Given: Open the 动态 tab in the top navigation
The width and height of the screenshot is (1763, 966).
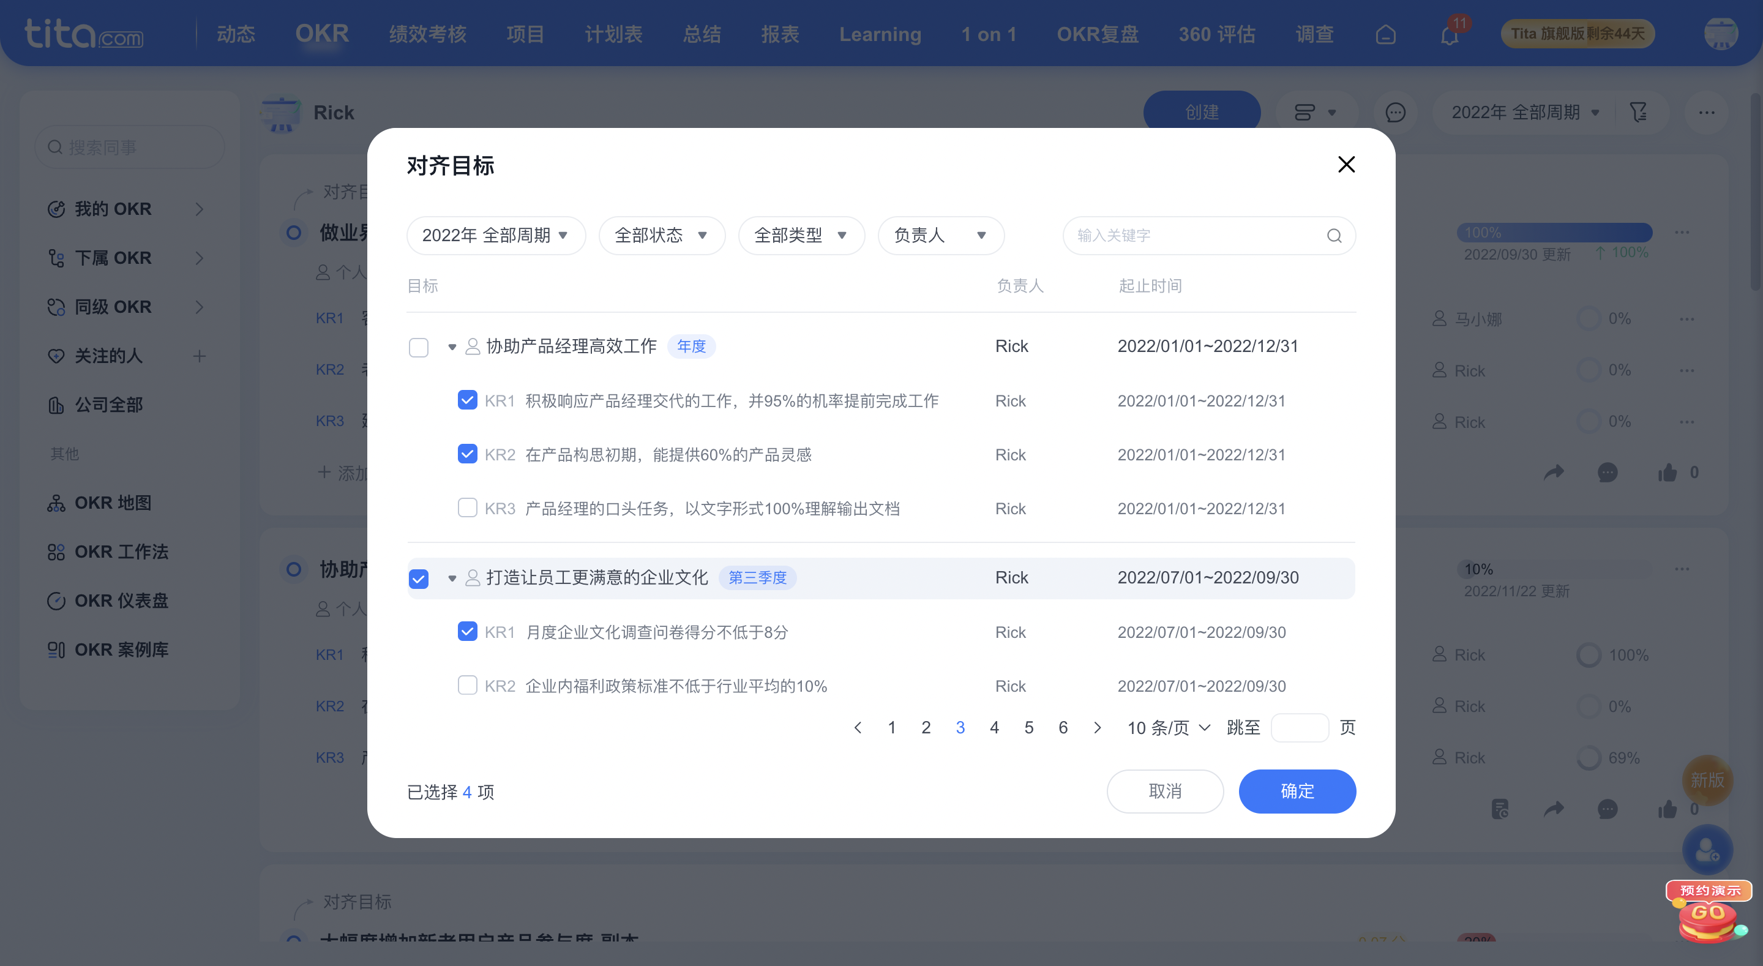Looking at the screenshot, I should coord(236,34).
